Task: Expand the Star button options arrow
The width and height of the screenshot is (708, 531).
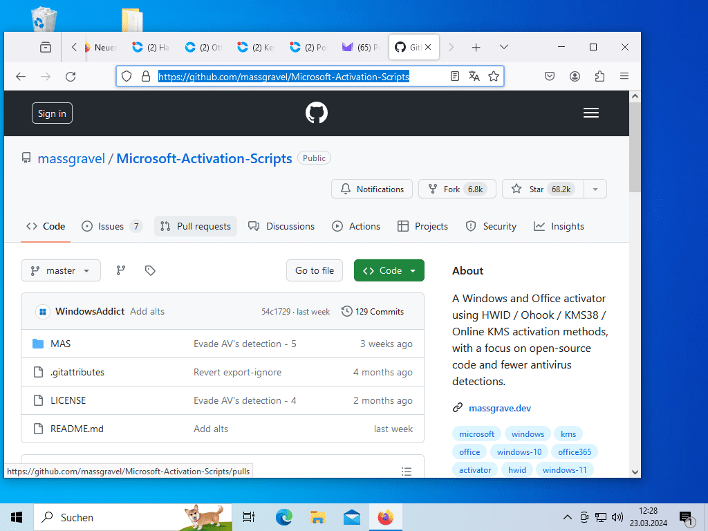Action: pos(595,189)
